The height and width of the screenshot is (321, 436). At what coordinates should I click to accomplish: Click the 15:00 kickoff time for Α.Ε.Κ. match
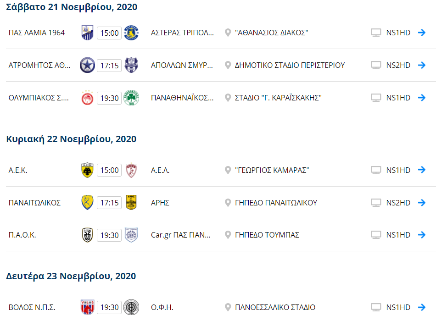coord(109,170)
